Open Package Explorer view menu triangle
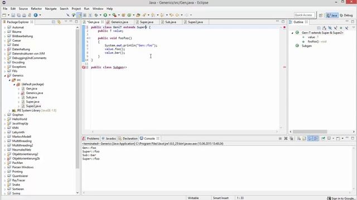357x200 pixels. click(x=66, y=22)
